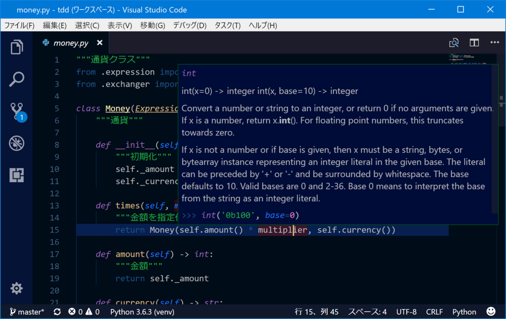This screenshot has height=319, width=506.
Task: Open the Manage gear settings menu
Action: click(16, 288)
